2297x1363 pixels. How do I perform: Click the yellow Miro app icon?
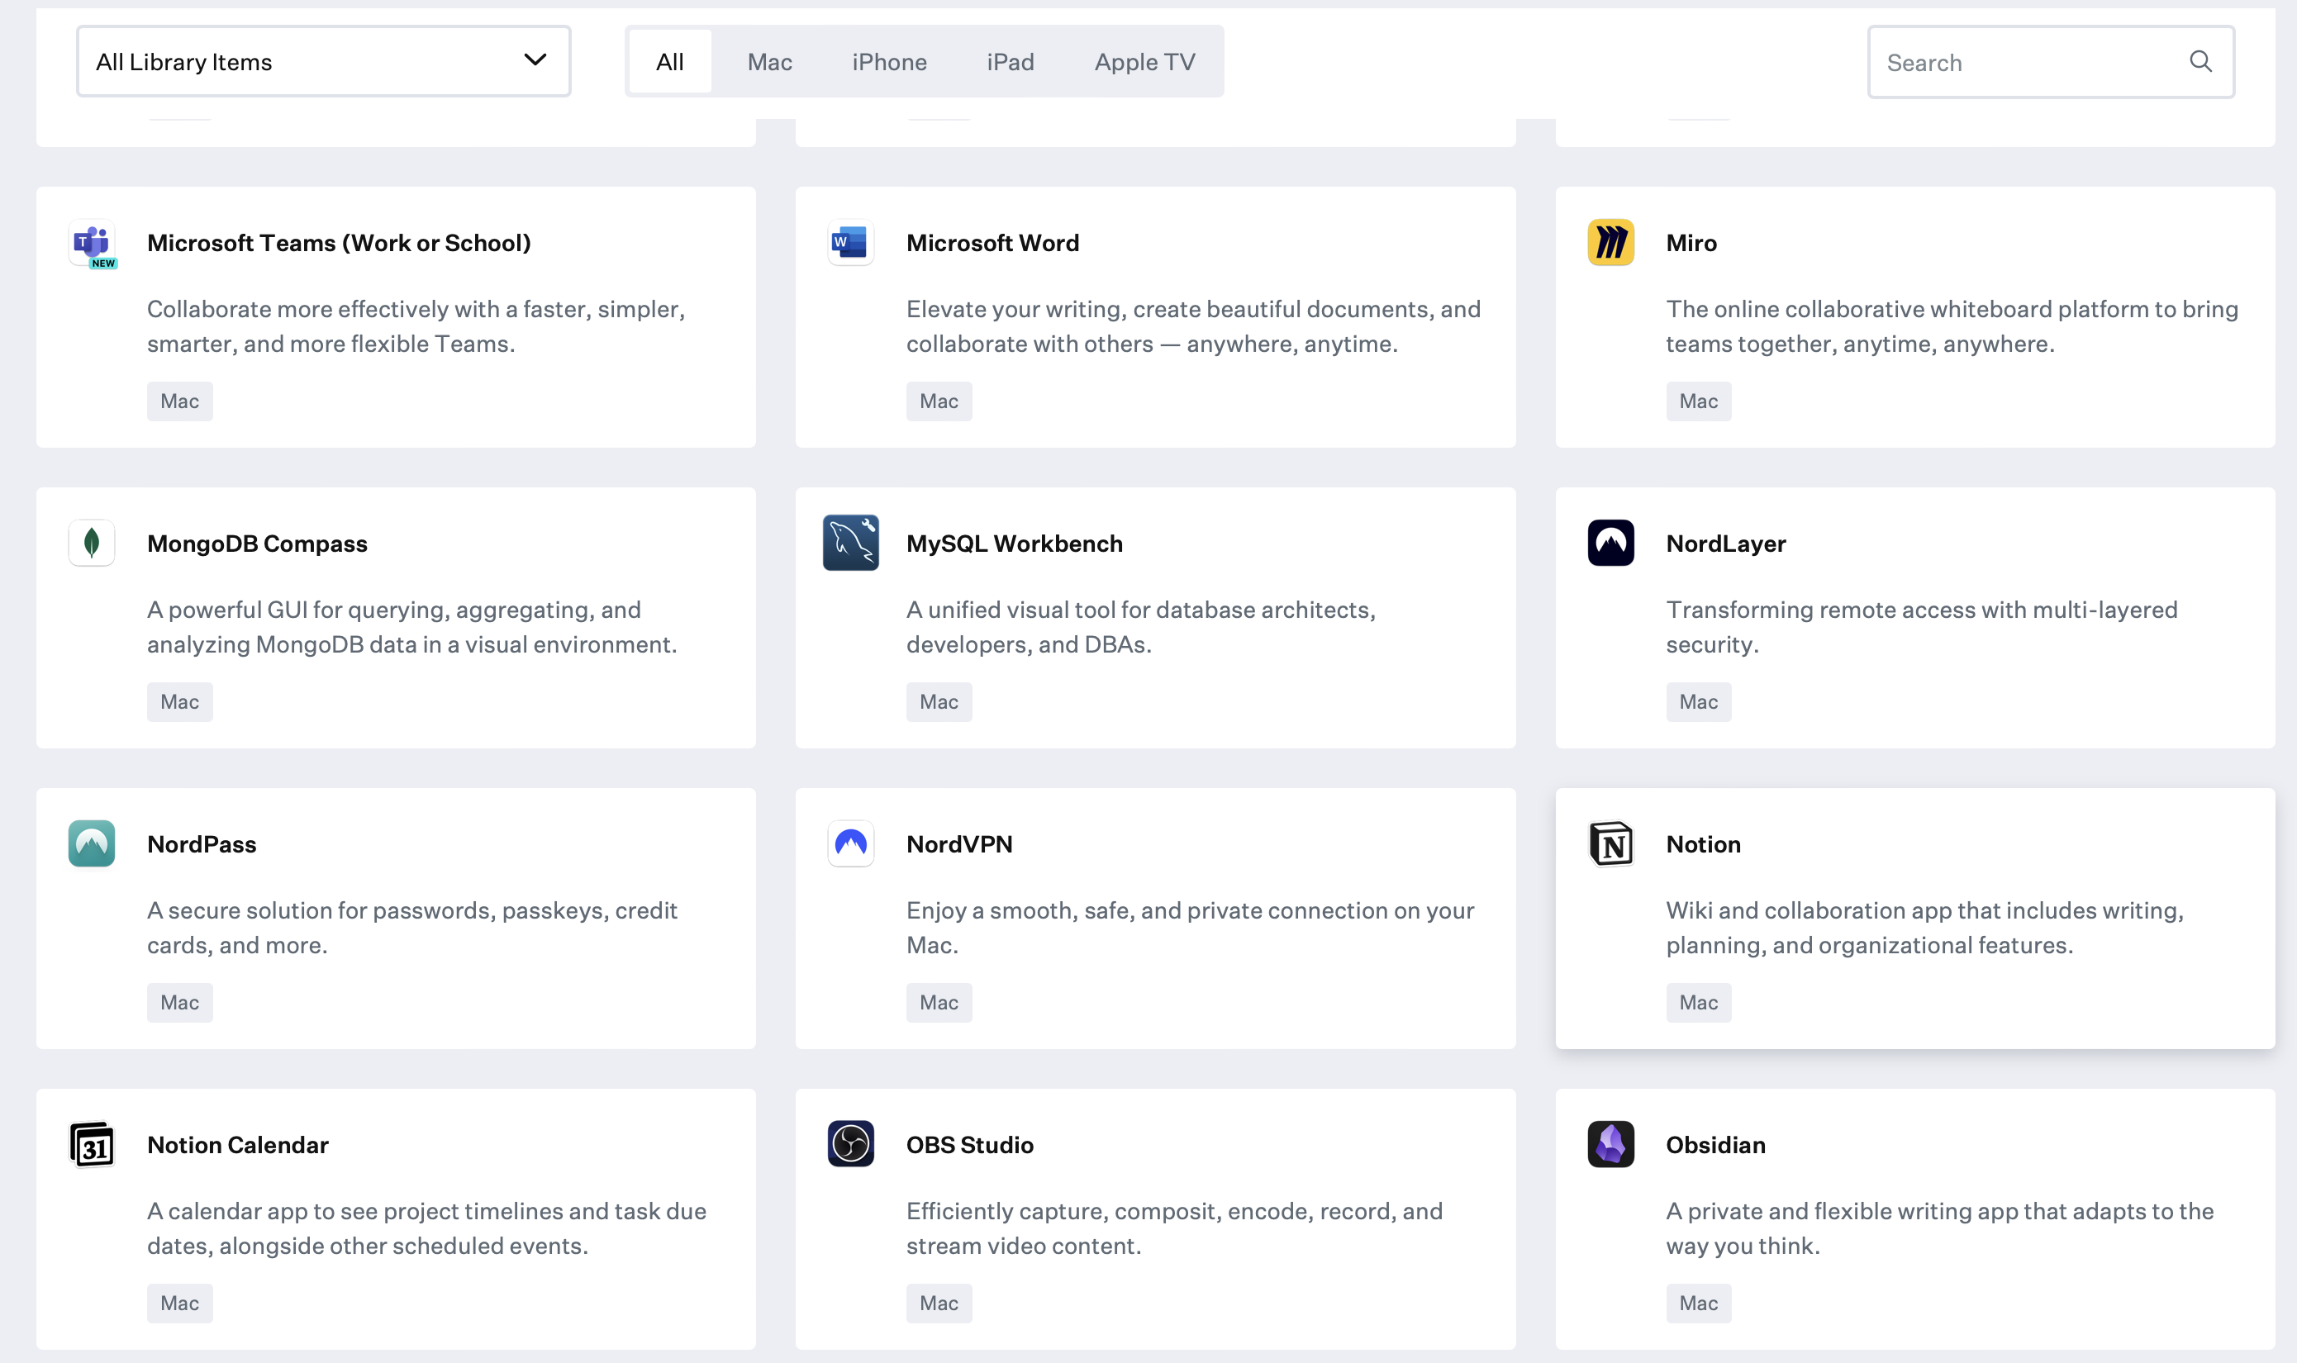click(x=1610, y=243)
